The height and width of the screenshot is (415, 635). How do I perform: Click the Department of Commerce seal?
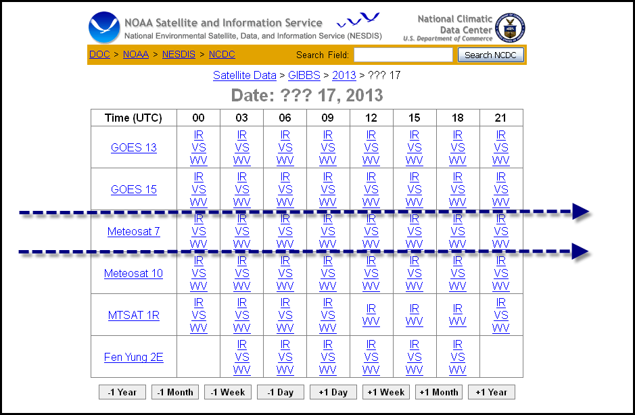(510, 28)
